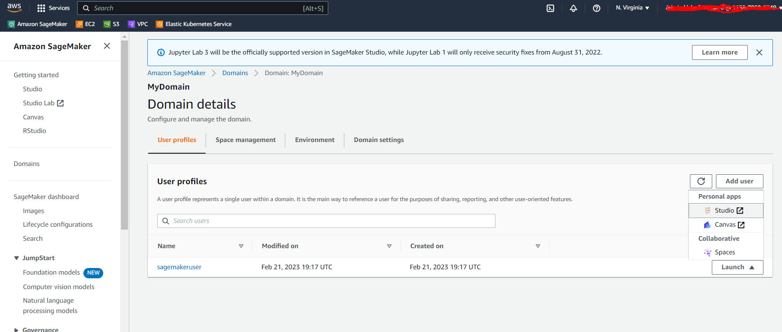Screen dimensions: 782x332
Task: Open Studio Lab in sidebar
Action: 39,103
